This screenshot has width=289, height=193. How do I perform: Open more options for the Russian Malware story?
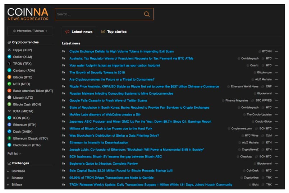click(276, 94)
